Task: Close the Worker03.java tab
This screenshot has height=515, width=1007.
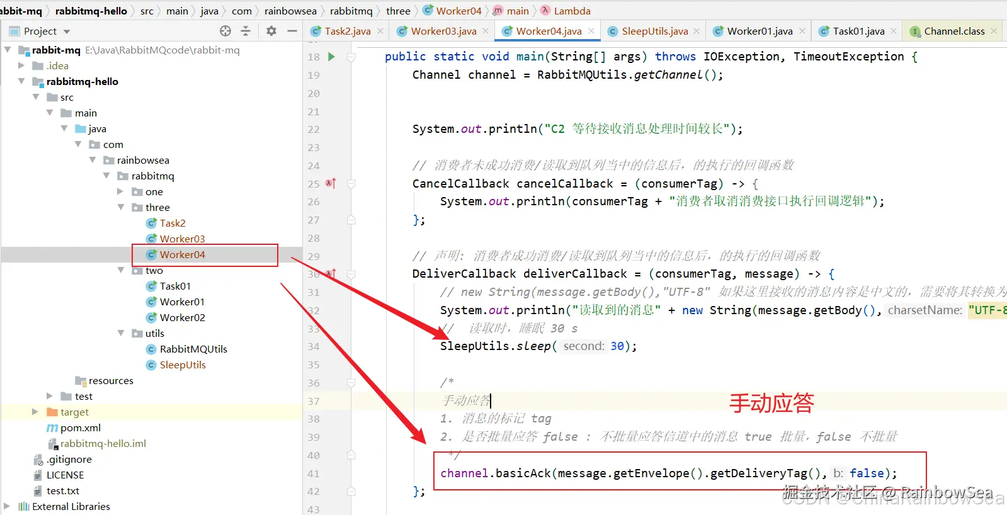Action: pos(486,31)
